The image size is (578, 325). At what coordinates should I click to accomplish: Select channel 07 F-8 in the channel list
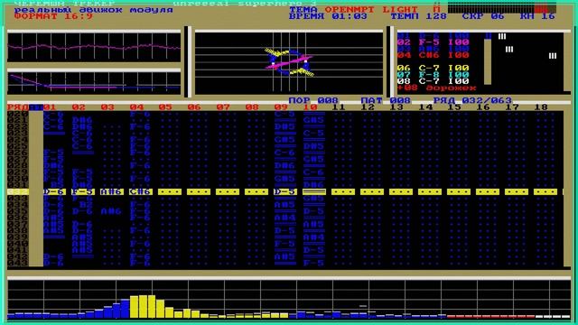tap(433, 74)
